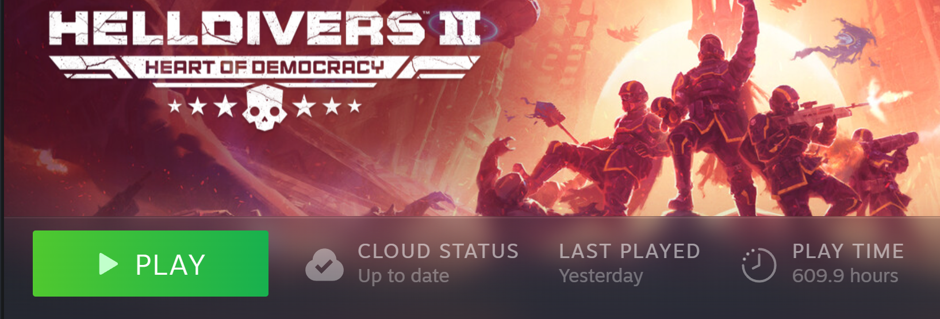Click the Heart of Democracy banner text

pos(264,67)
